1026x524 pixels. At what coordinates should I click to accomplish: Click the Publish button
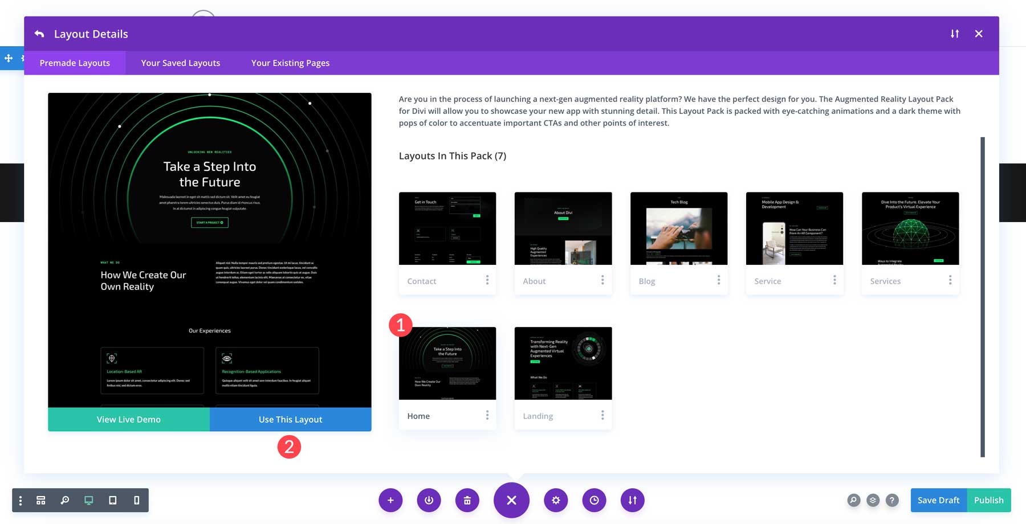click(989, 500)
